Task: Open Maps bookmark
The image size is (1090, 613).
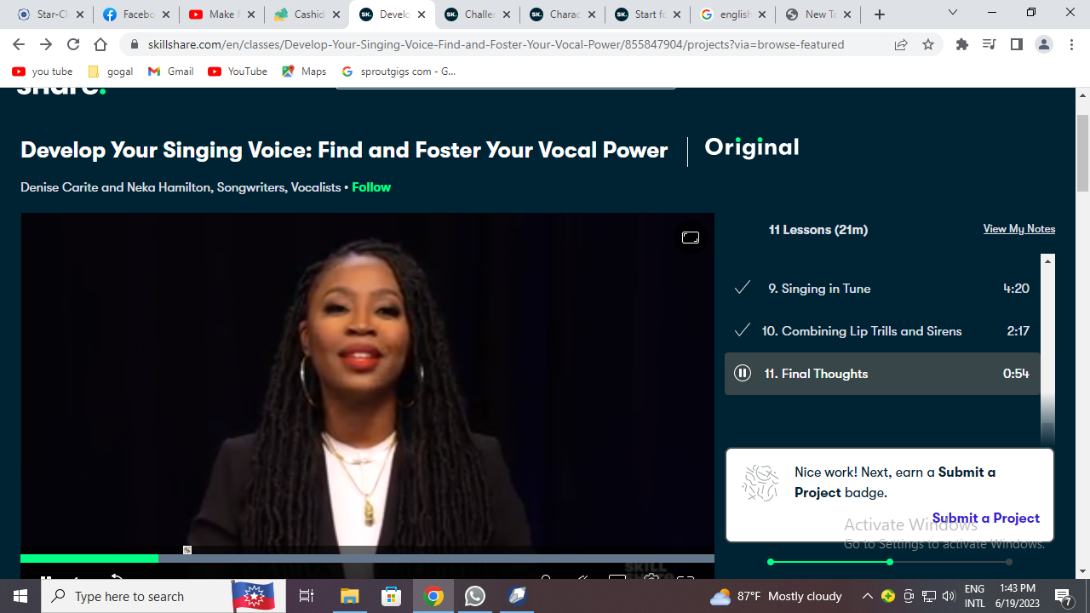Action: [x=304, y=72]
